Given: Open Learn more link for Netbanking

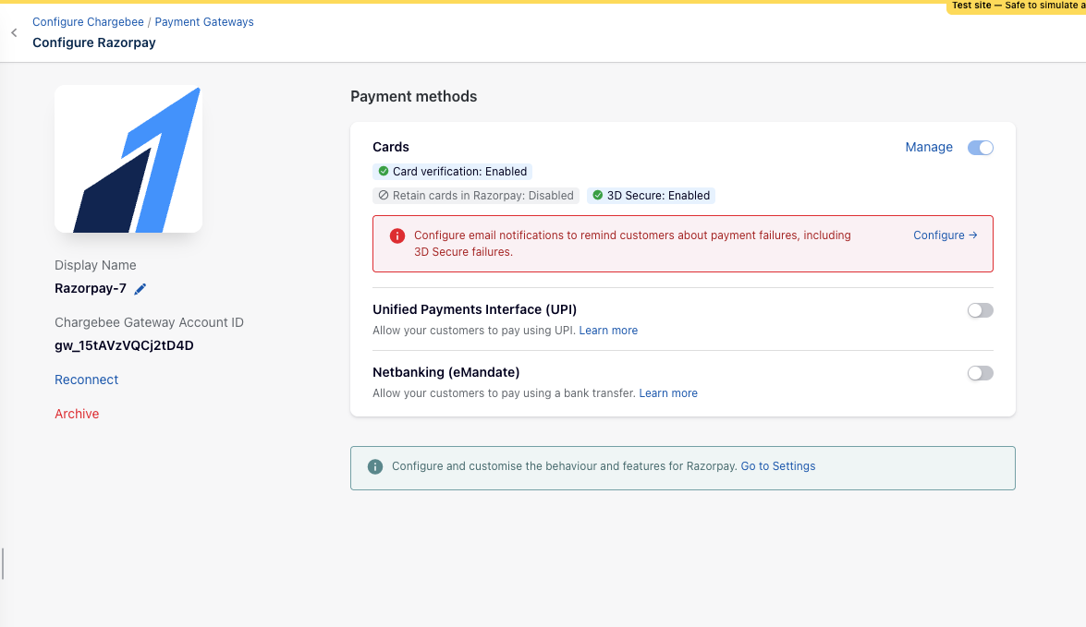Looking at the screenshot, I should 667,393.
